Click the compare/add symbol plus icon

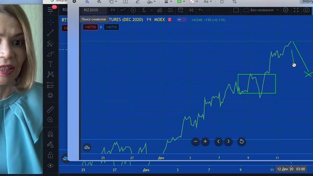[x=133, y=10]
